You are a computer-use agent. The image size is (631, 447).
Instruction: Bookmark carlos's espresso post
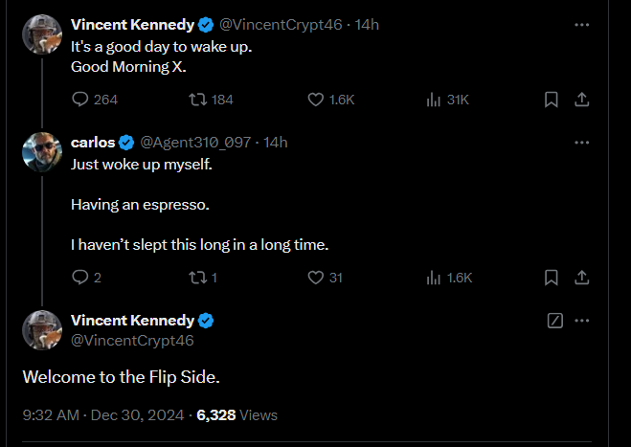pos(552,278)
